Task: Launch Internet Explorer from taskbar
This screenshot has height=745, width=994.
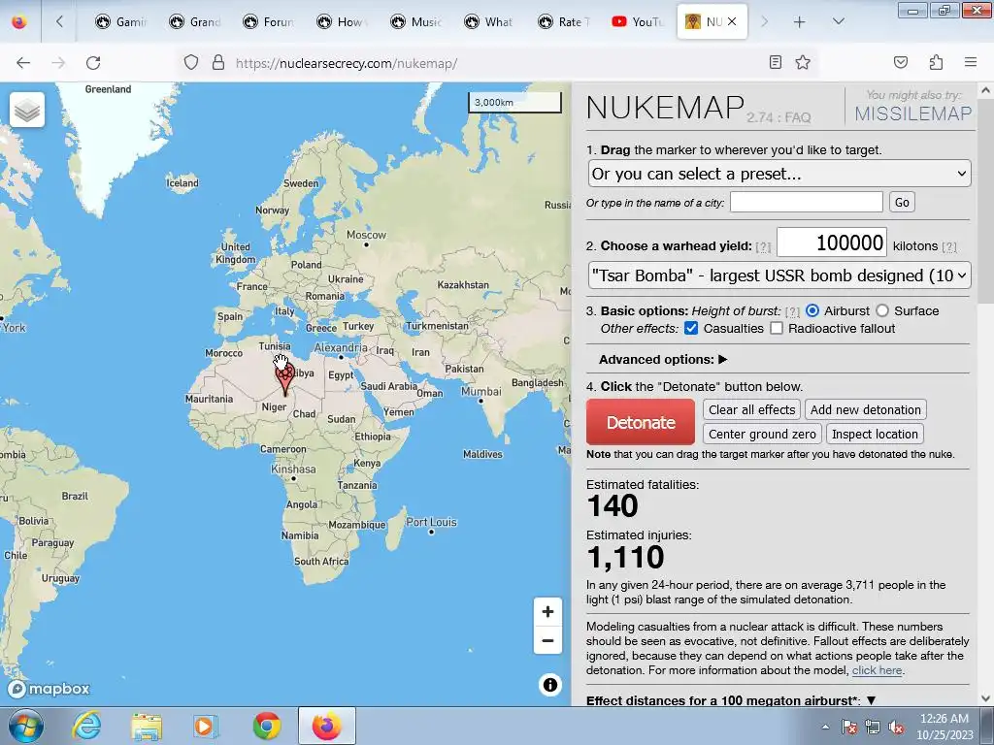Action: click(x=86, y=726)
